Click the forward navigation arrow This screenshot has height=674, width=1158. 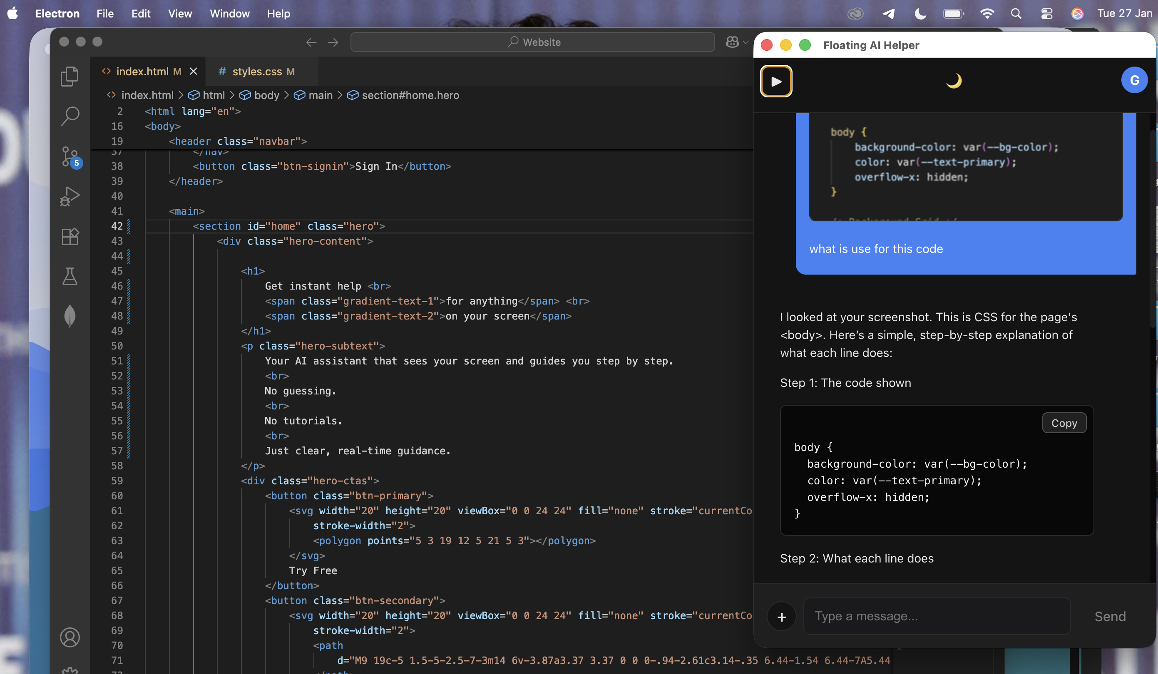333,42
